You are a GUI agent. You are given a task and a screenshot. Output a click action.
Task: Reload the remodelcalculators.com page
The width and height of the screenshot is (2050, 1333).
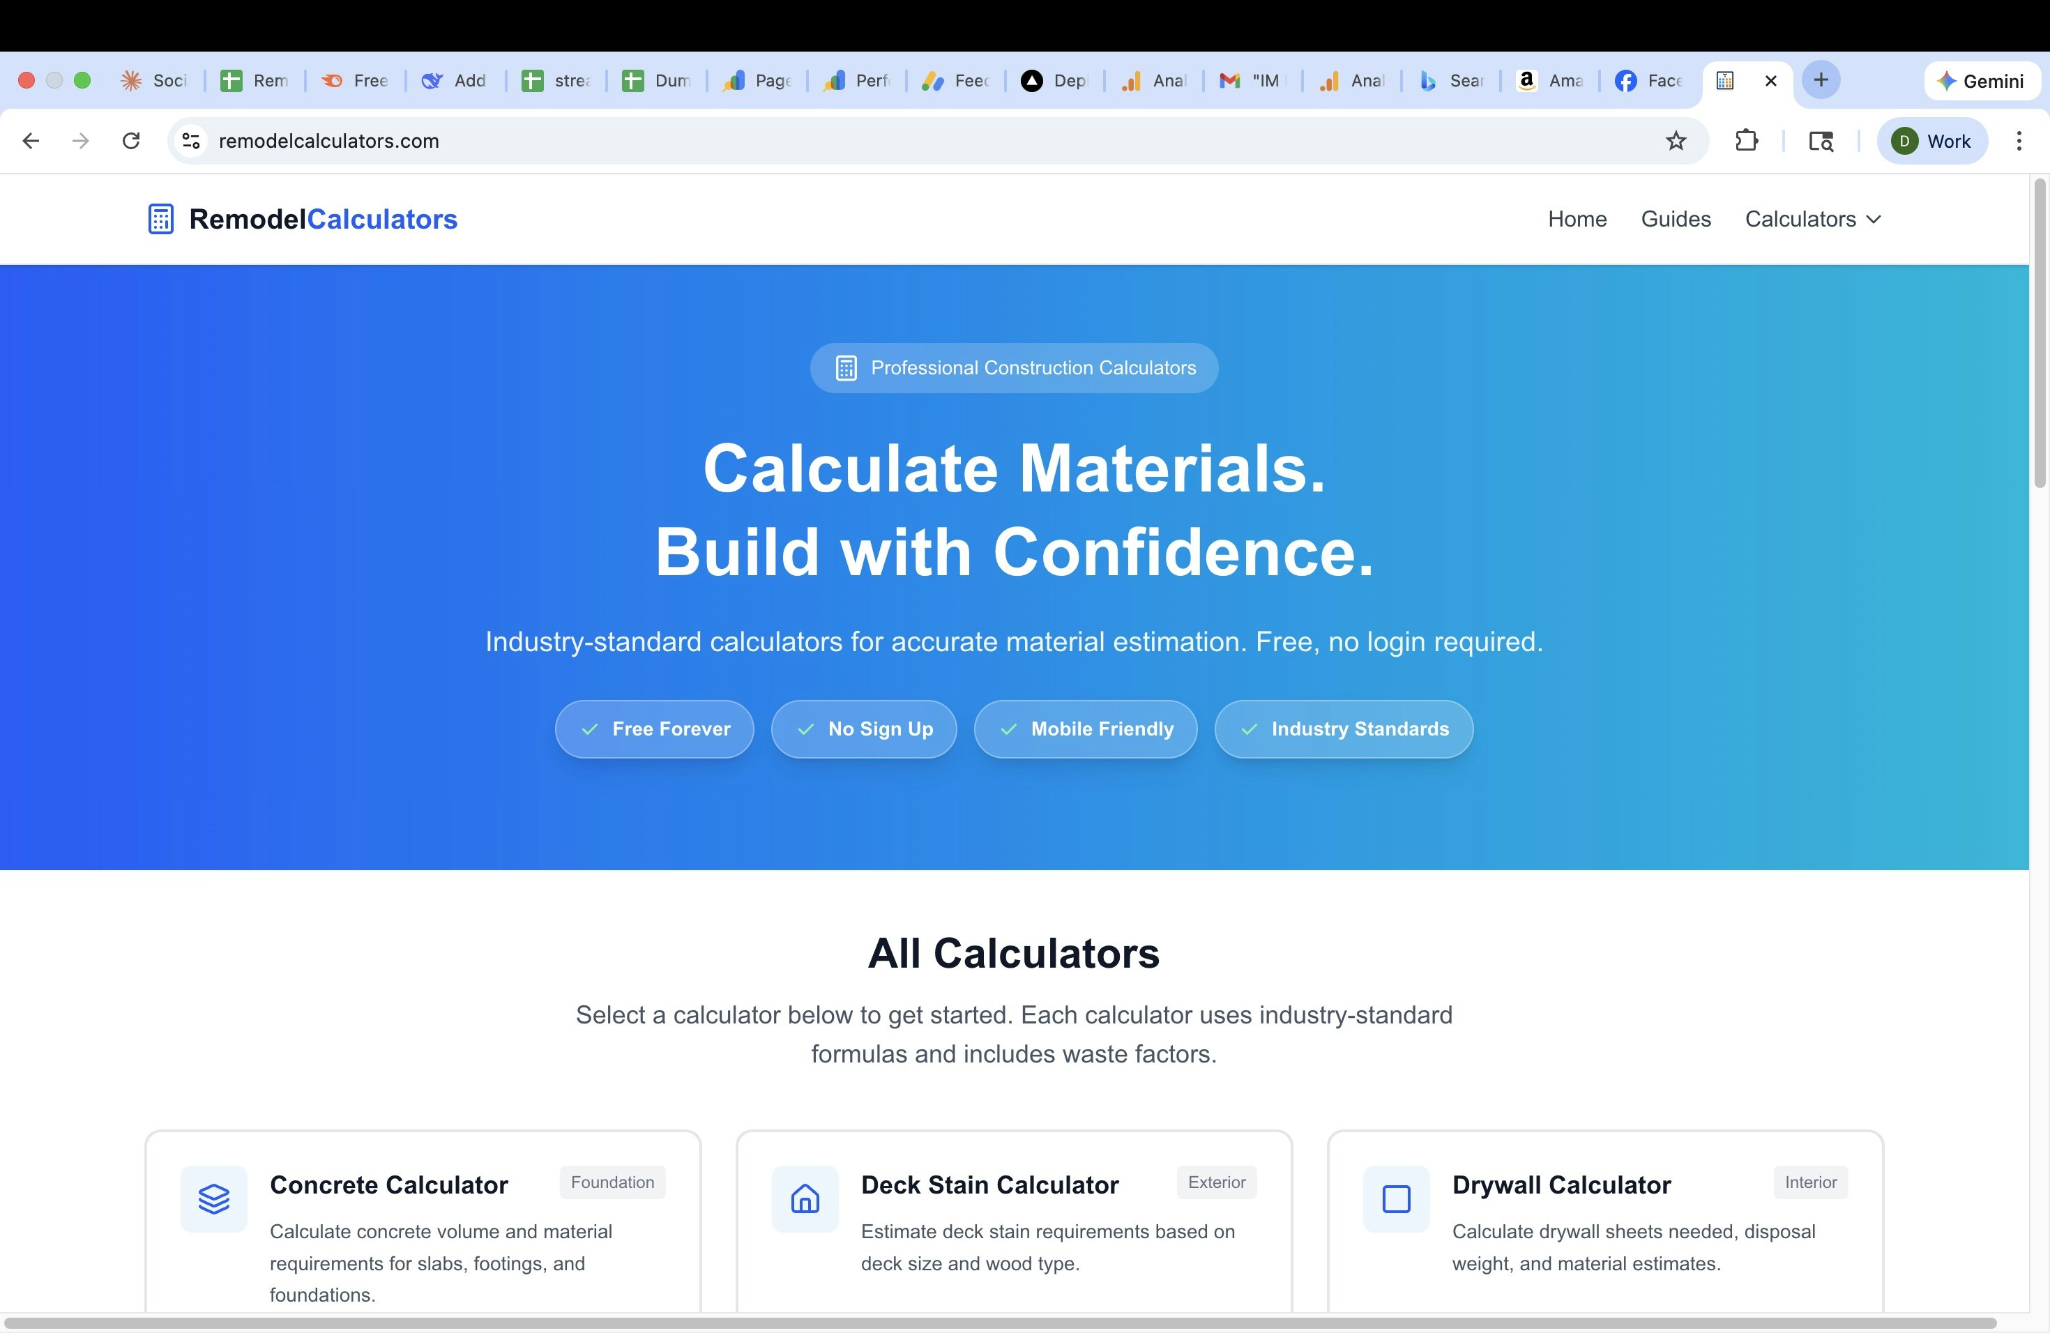click(x=131, y=140)
